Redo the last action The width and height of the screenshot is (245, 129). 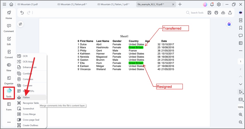[29, 13]
